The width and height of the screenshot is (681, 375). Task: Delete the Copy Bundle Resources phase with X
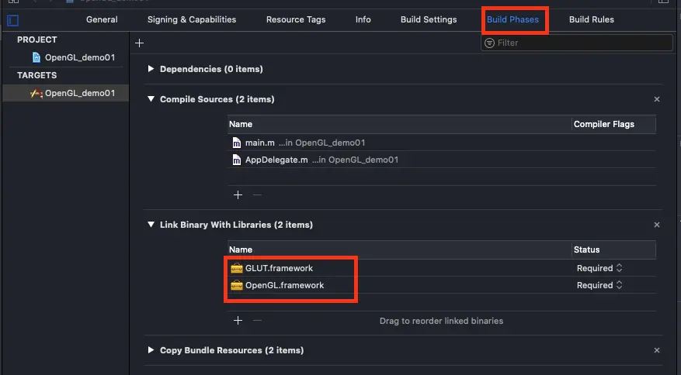(x=657, y=350)
